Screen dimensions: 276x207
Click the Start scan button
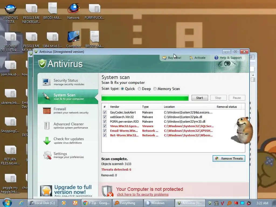point(200,98)
